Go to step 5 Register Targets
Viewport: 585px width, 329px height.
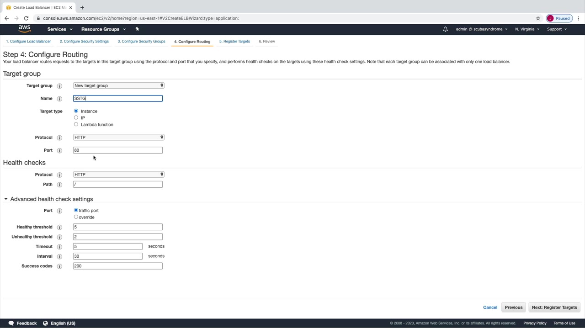point(234,42)
